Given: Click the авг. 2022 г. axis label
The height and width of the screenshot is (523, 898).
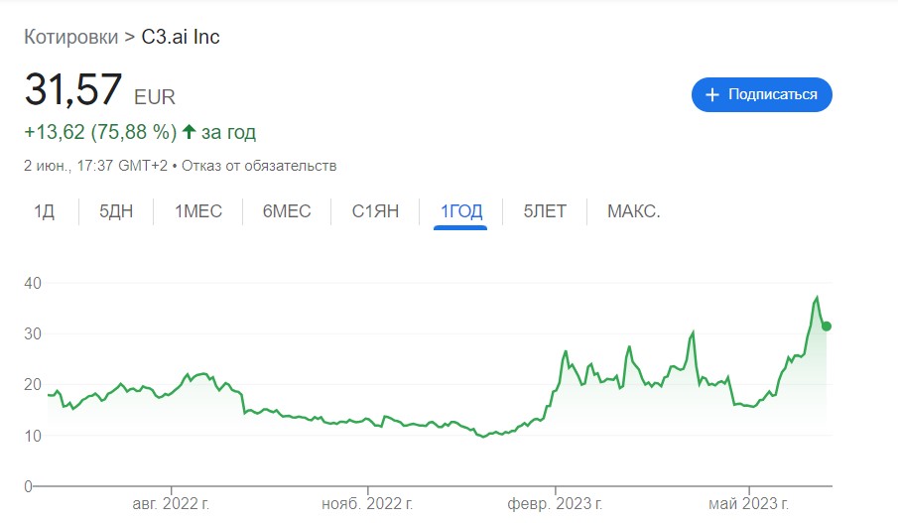Looking at the screenshot, I should coord(171,503).
